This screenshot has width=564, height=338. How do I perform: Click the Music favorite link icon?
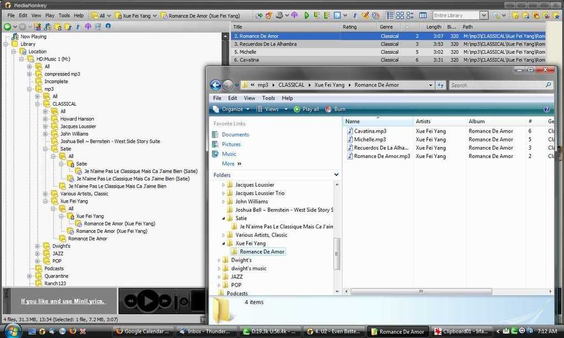coord(217,154)
